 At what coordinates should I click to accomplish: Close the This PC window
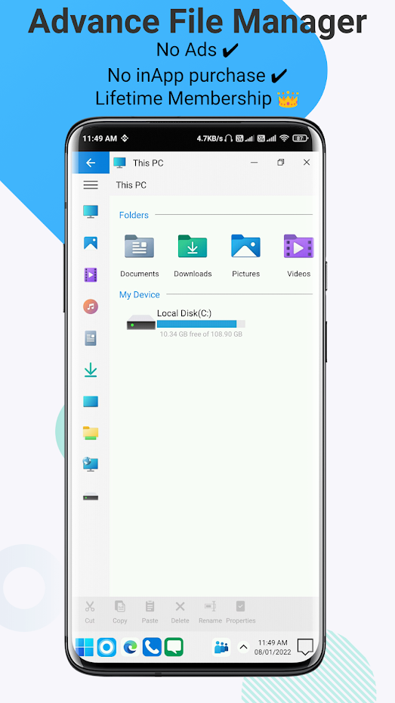pos(307,162)
